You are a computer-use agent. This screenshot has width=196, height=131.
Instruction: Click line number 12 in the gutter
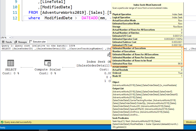(x=15, y=18)
